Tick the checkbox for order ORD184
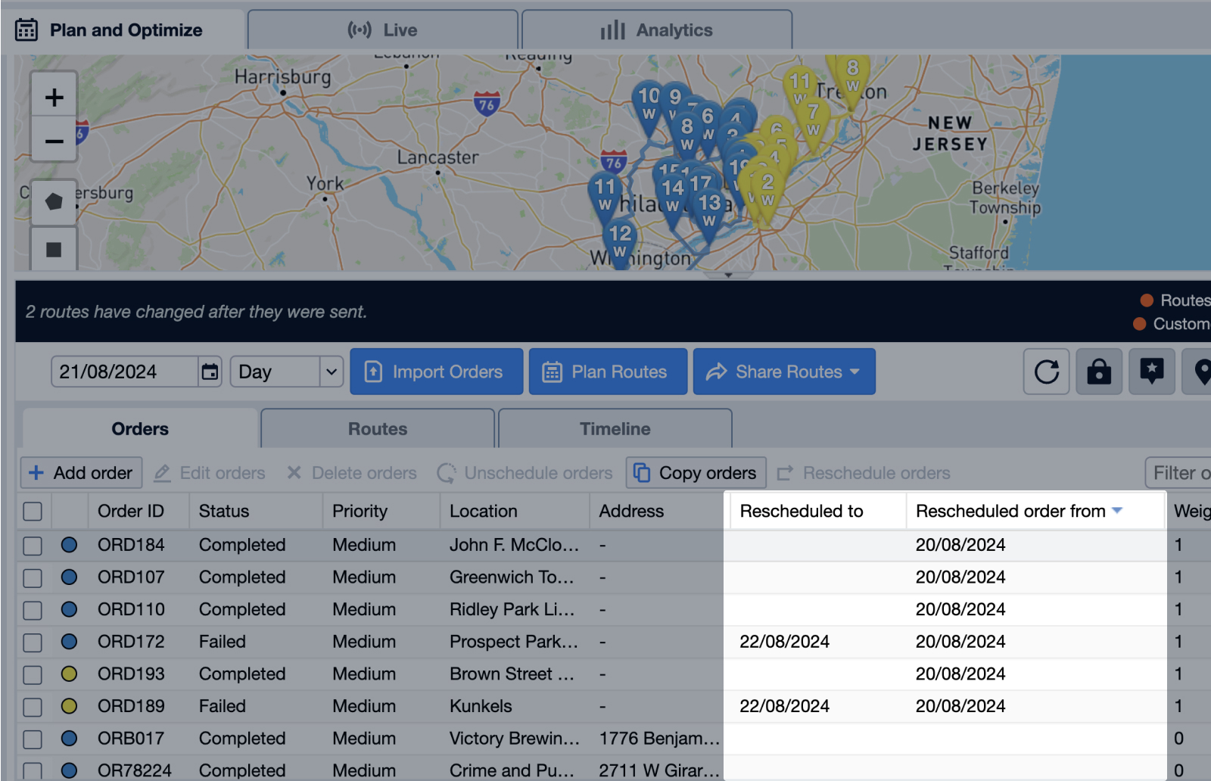 coord(33,546)
